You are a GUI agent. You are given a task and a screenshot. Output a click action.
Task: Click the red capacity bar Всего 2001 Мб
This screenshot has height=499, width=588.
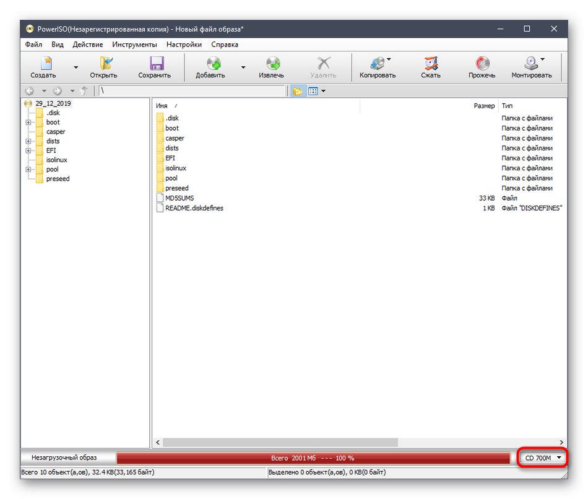pyautogui.click(x=313, y=458)
